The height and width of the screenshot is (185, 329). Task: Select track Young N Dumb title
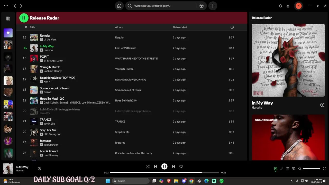(50, 67)
